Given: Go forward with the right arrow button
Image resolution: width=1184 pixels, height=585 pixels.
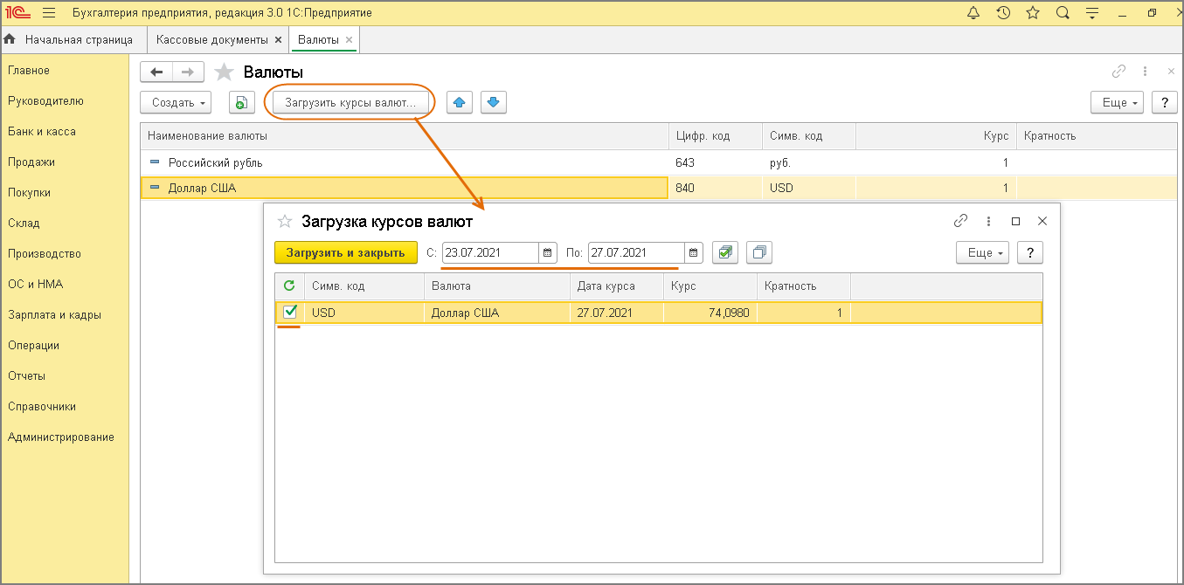Looking at the screenshot, I should (x=188, y=72).
